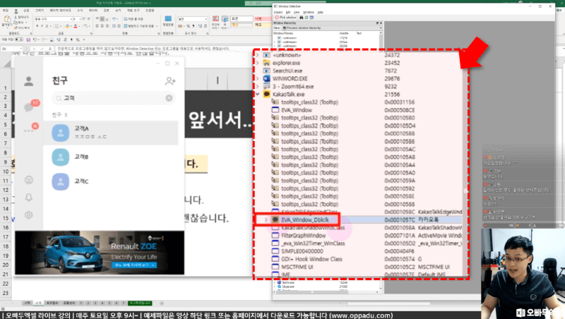Select tooltips_class32 row with handle 0x00031156

[x=359, y=102]
